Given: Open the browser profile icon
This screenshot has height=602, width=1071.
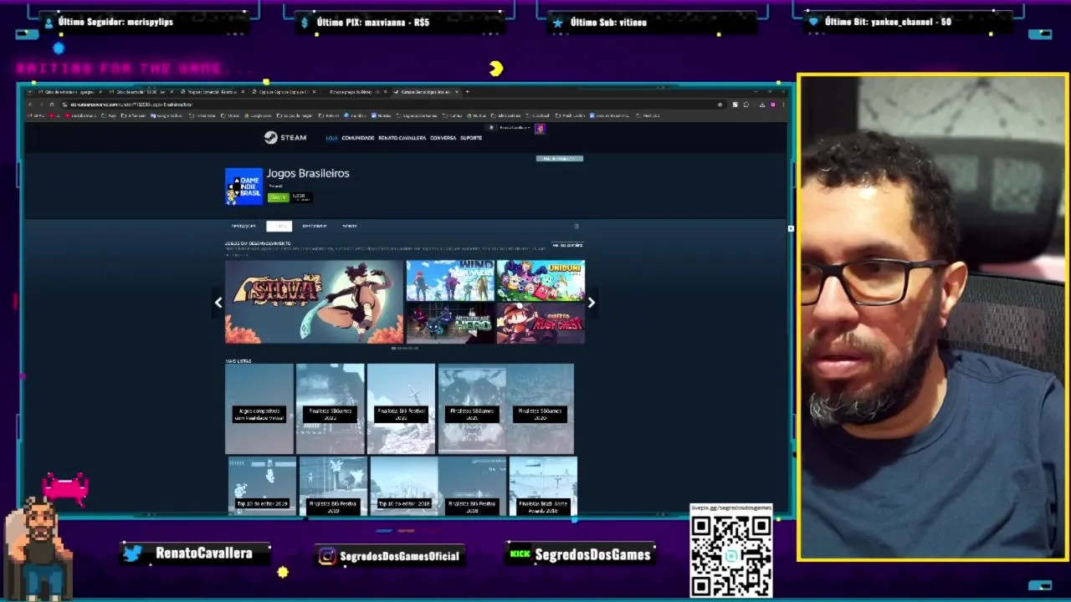Looking at the screenshot, I should pos(773,105).
